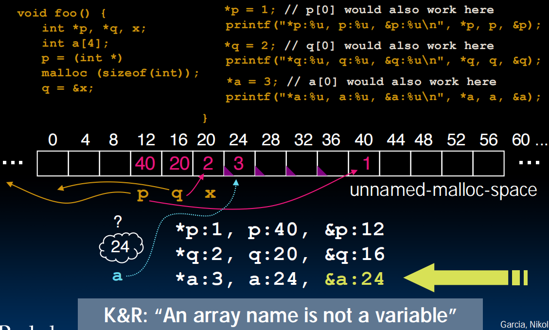Image resolution: width=549 pixels, height=330 pixels.
Task: Select the 'int *p, *q, x;' declaration line
Action: point(94,28)
